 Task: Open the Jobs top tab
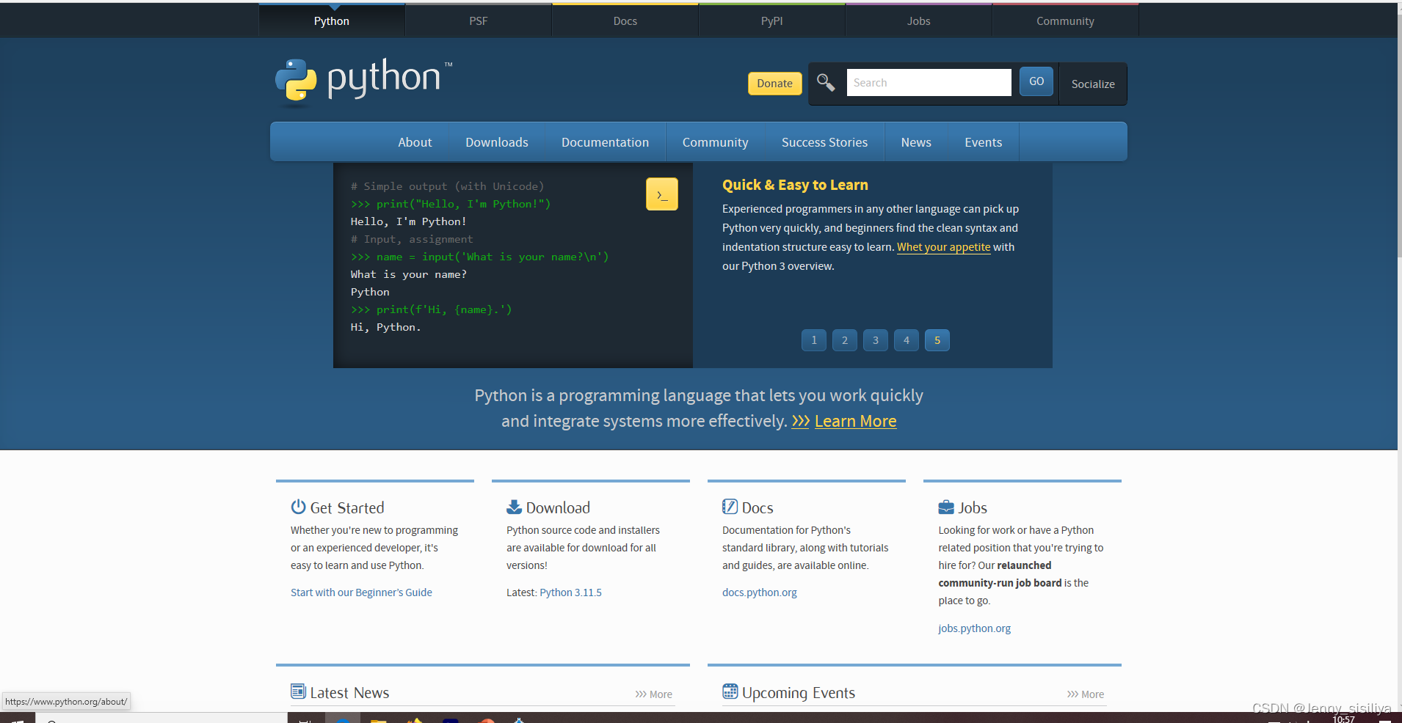click(x=919, y=21)
